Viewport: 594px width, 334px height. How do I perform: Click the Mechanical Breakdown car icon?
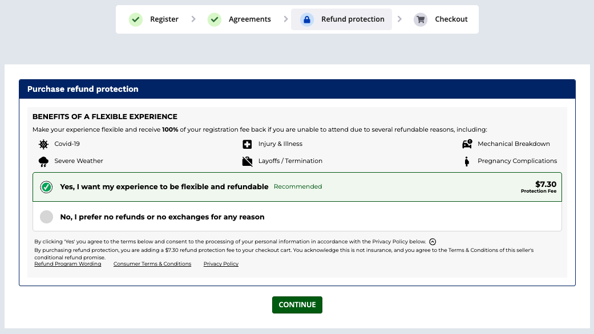[x=467, y=144]
